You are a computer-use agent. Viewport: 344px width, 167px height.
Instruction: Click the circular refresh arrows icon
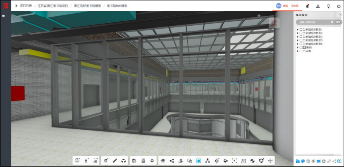click(x=261, y=161)
